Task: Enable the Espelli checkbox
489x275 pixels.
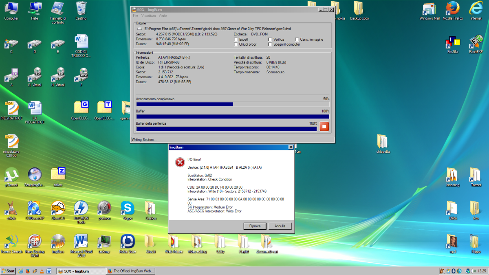Action: [x=236, y=40]
